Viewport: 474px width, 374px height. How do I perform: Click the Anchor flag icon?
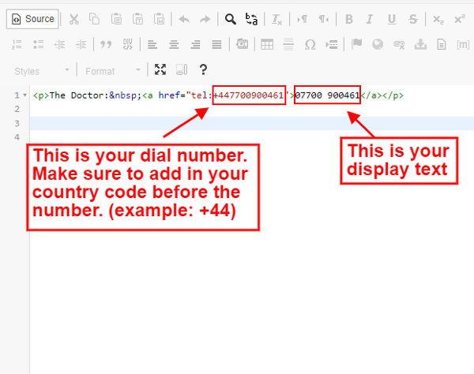(357, 44)
